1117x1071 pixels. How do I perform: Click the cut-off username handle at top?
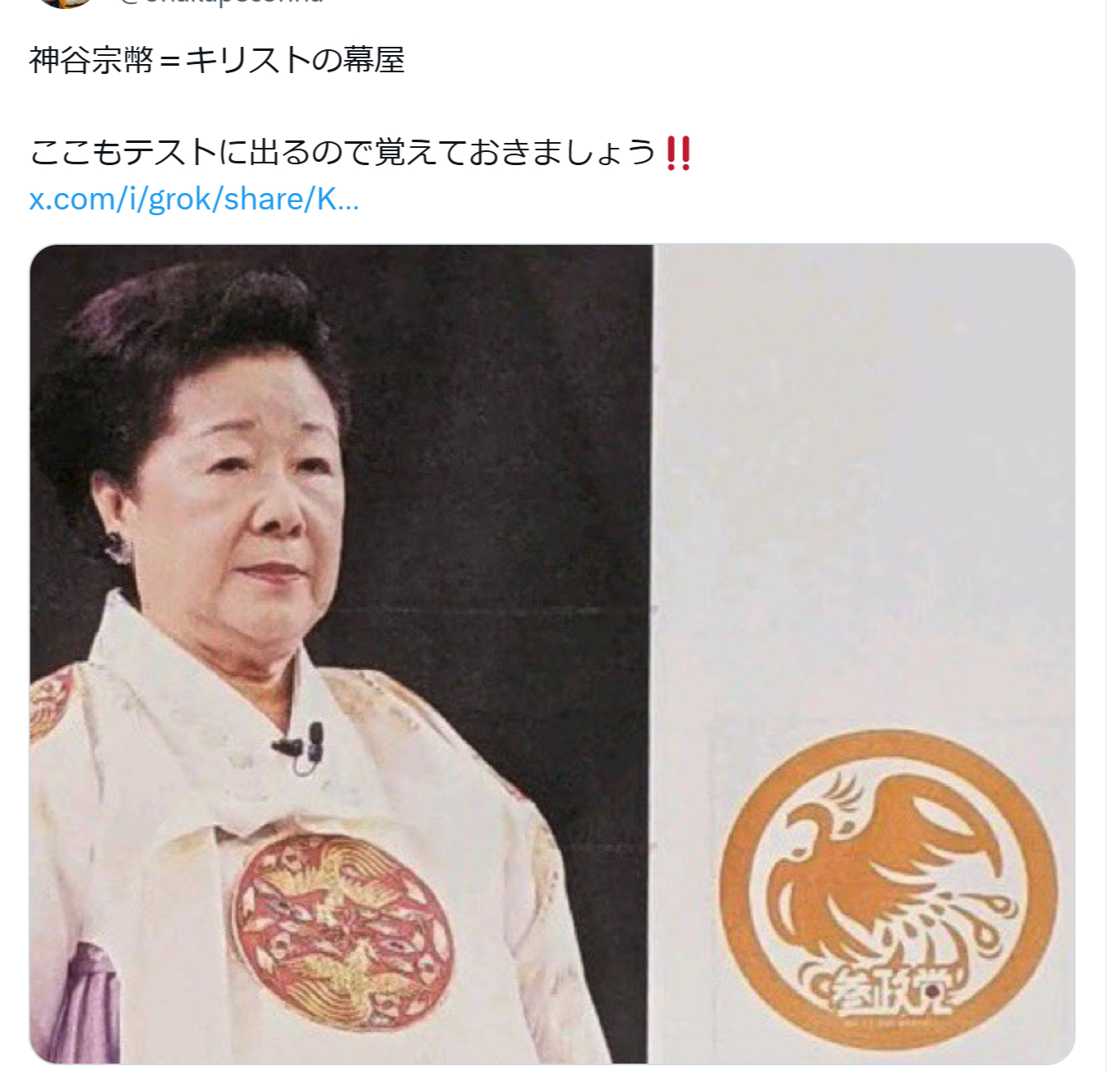click(x=222, y=2)
